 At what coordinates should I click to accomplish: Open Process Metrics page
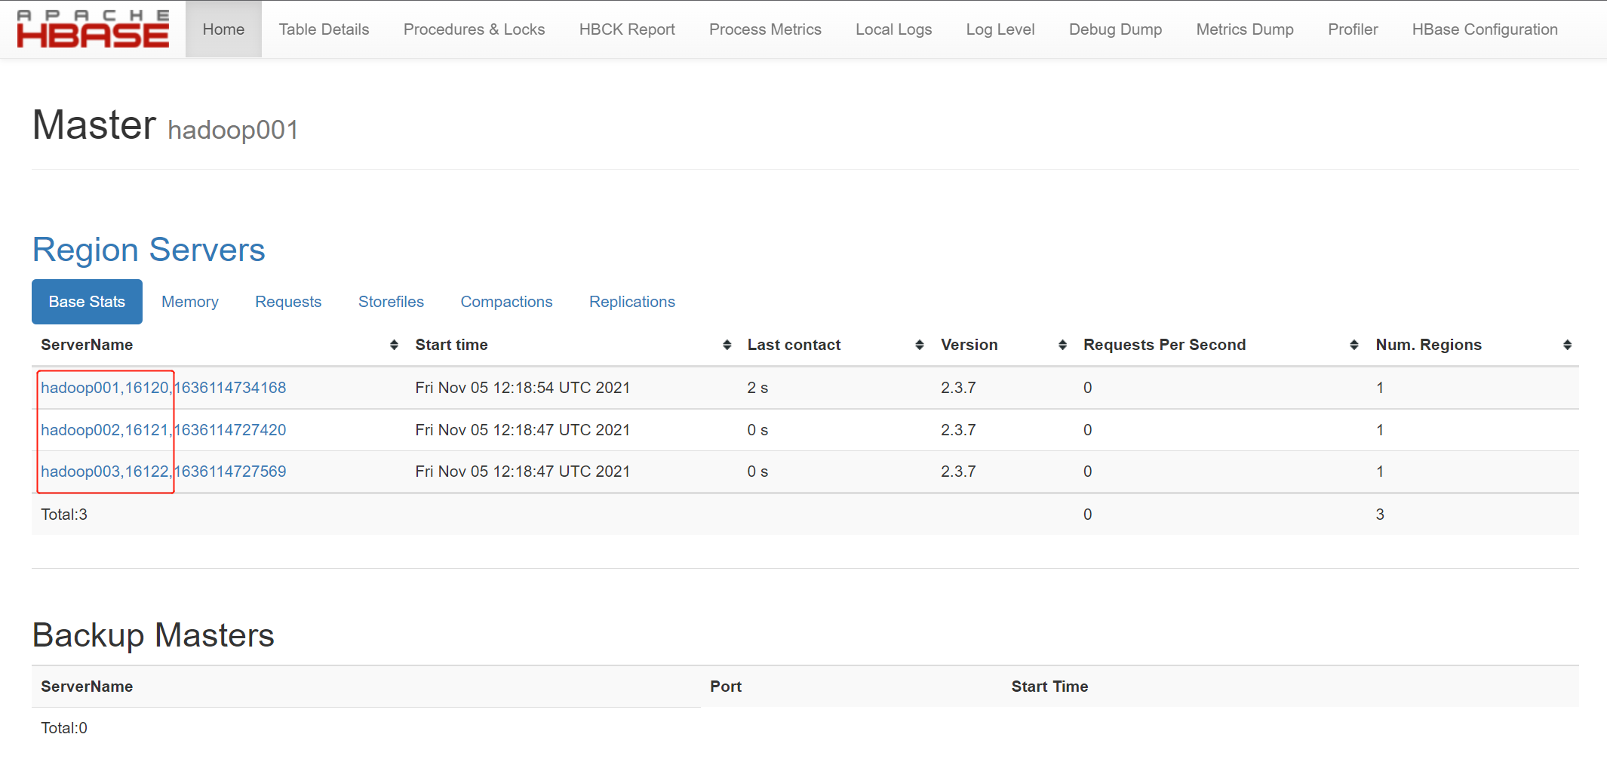click(x=765, y=29)
